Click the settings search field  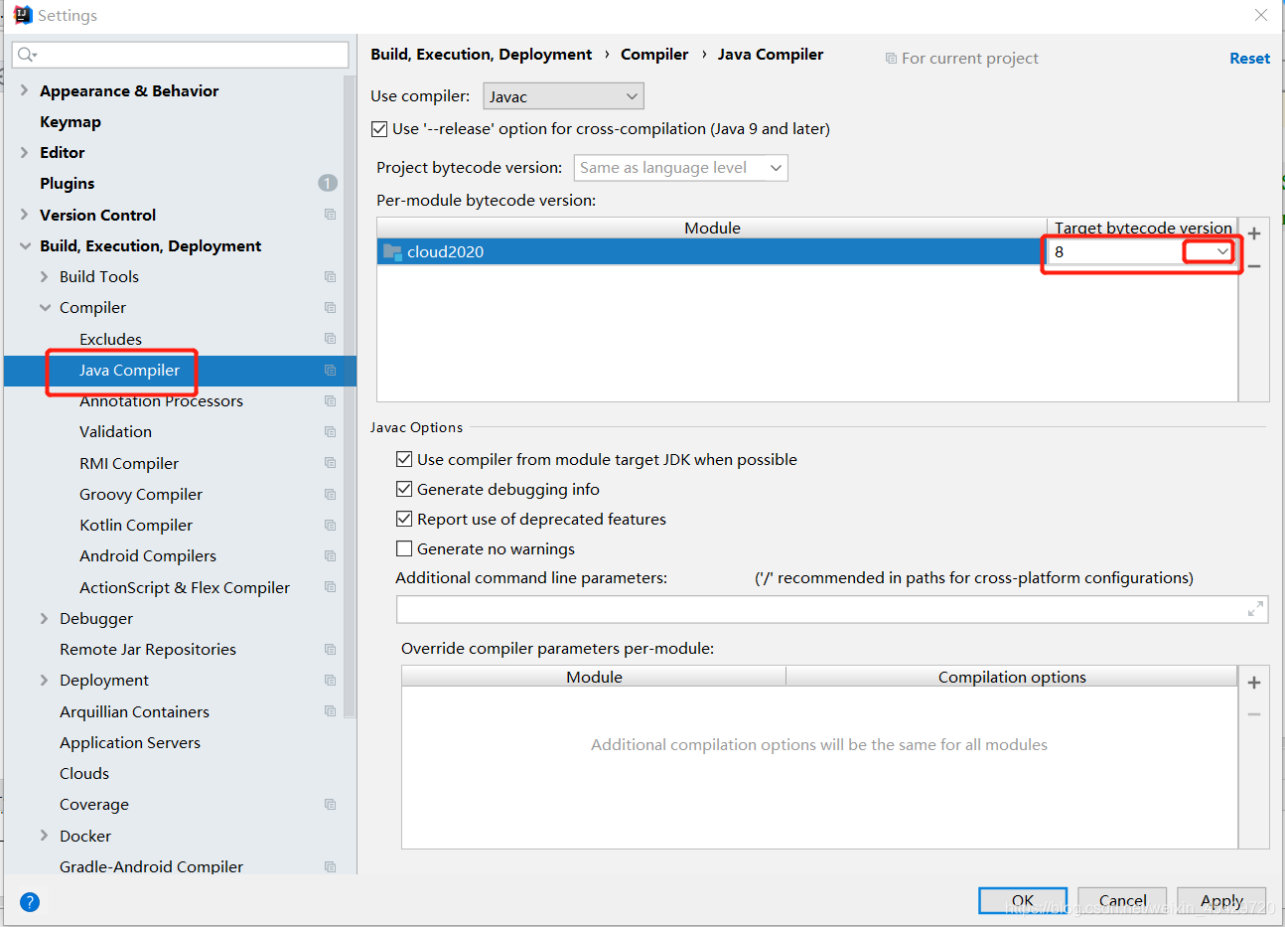(x=181, y=55)
